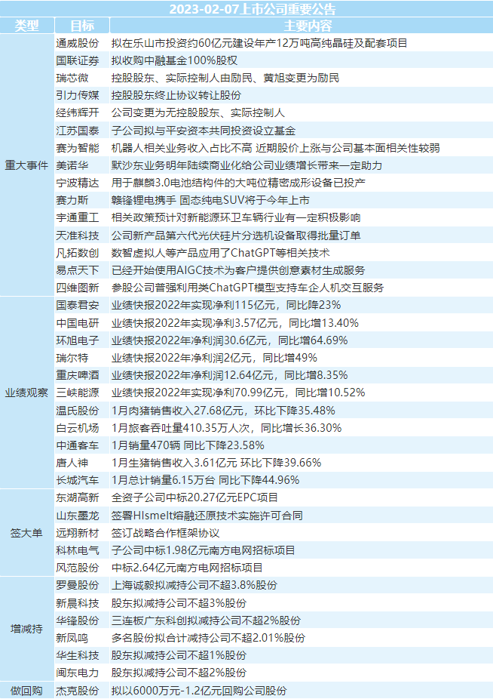This screenshot has height=699, width=493.
Task: Click text 已经开始使用AIGC技术为客户提供创意素材生成服务
Action: (238, 269)
